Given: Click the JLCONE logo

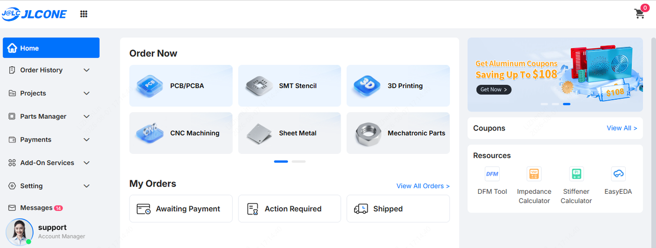Looking at the screenshot, I should point(34,14).
